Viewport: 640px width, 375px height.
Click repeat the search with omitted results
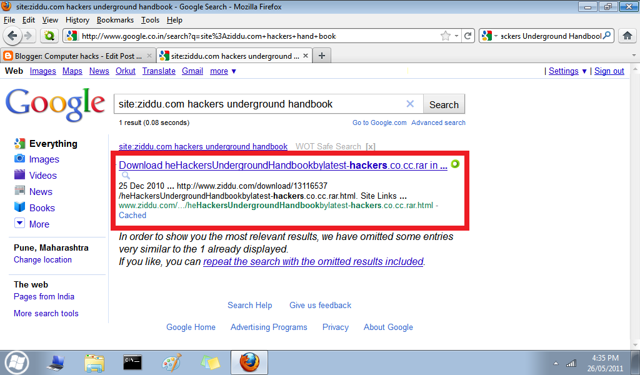[x=313, y=261]
